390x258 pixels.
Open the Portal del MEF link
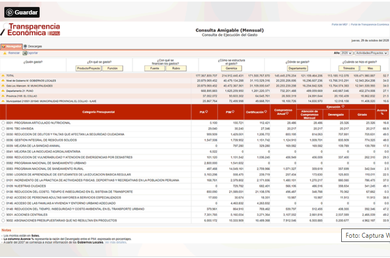(x=340, y=25)
